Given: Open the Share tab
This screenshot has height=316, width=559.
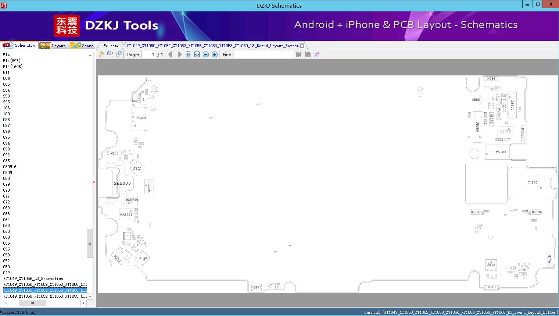Looking at the screenshot, I should pyautogui.click(x=82, y=45).
